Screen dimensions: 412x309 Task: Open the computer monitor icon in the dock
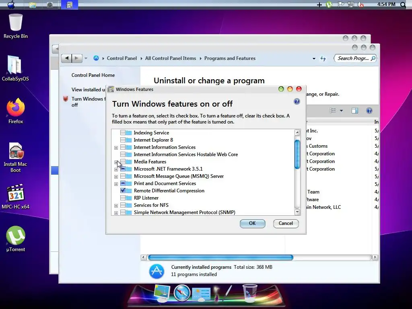[162, 293]
